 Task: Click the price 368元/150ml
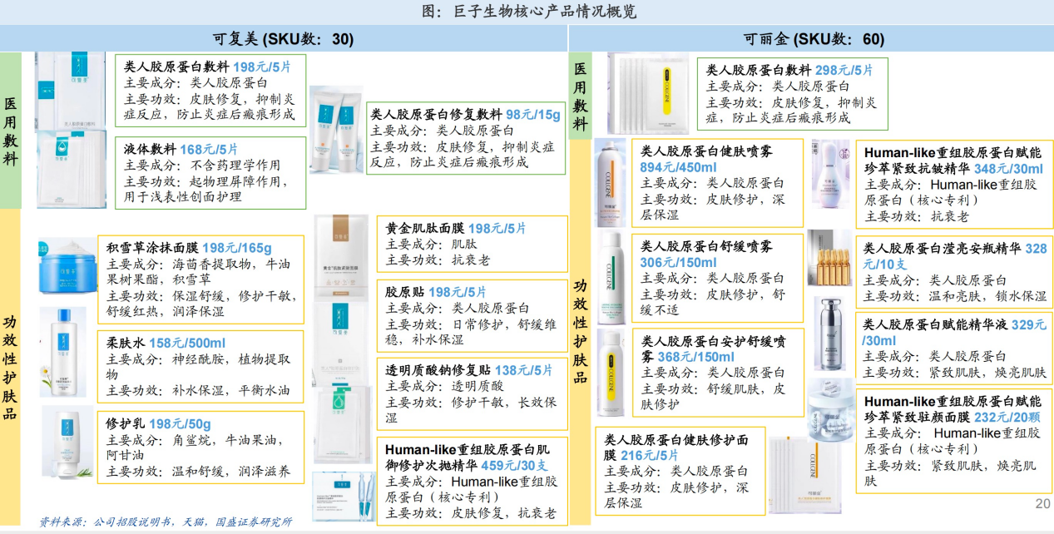pyautogui.click(x=695, y=357)
